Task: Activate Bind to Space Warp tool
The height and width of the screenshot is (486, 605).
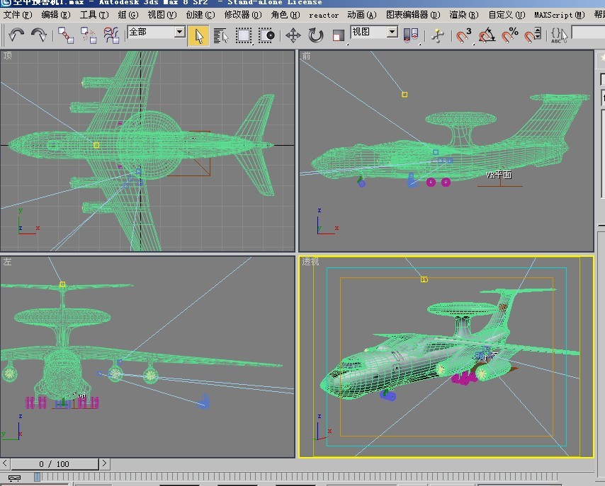Action: click(111, 35)
